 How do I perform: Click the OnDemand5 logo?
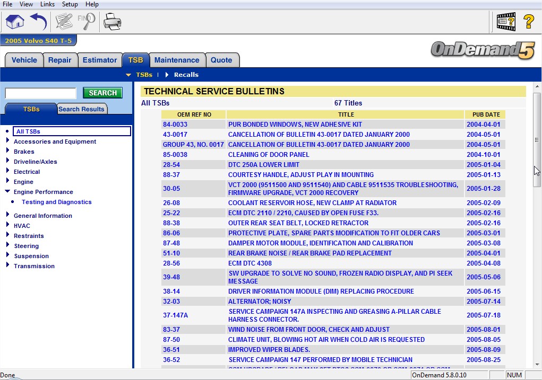point(482,51)
